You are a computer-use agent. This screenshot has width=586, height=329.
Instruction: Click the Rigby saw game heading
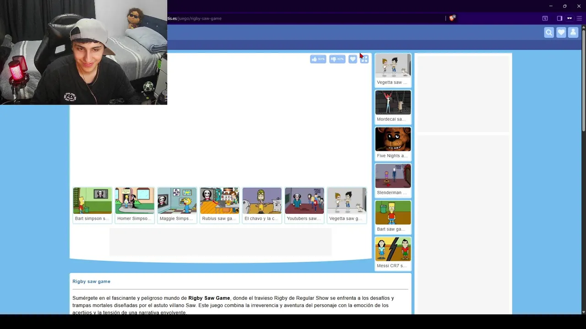coord(91,281)
